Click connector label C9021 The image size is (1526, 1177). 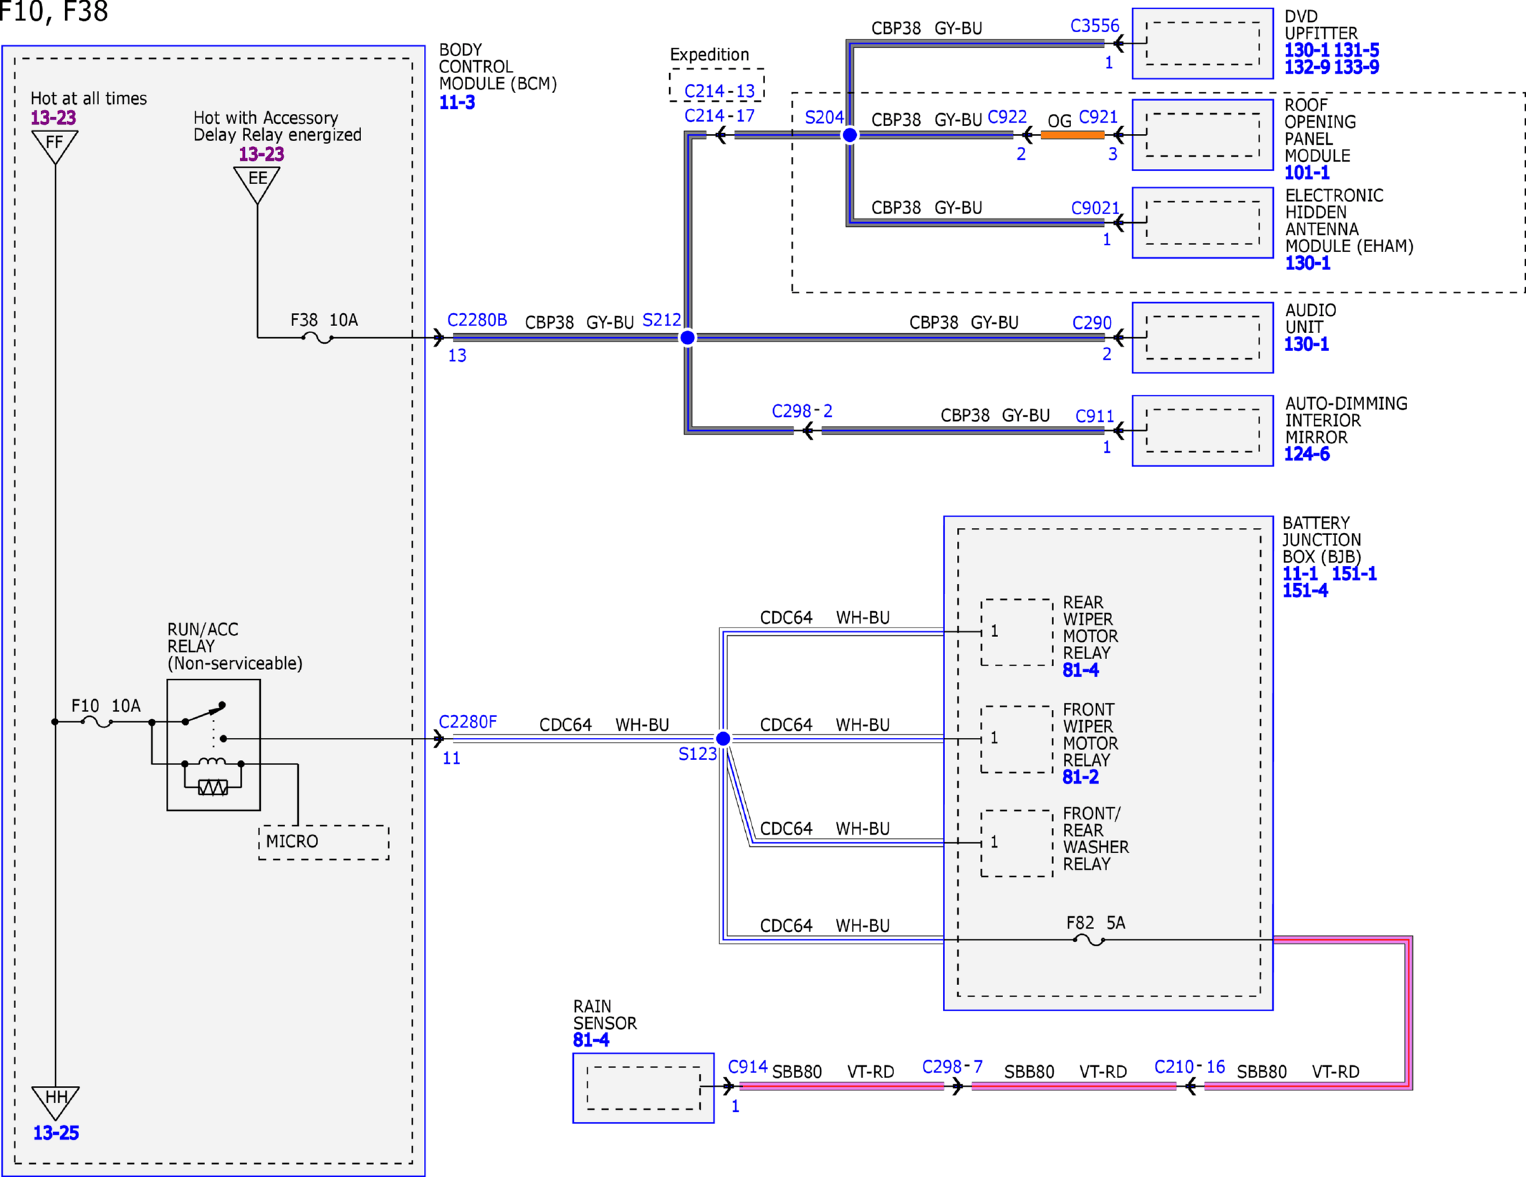click(x=1095, y=208)
